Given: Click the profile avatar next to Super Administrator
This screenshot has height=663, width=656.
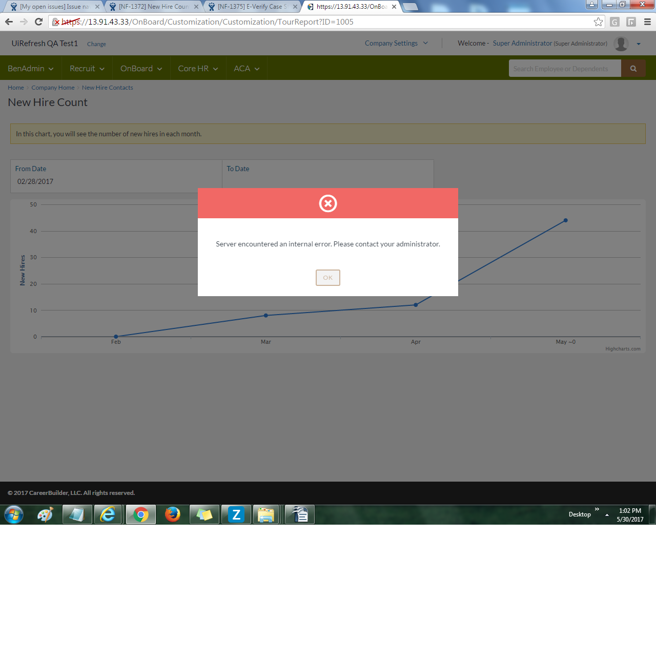Looking at the screenshot, I should [x=620, y=44].
